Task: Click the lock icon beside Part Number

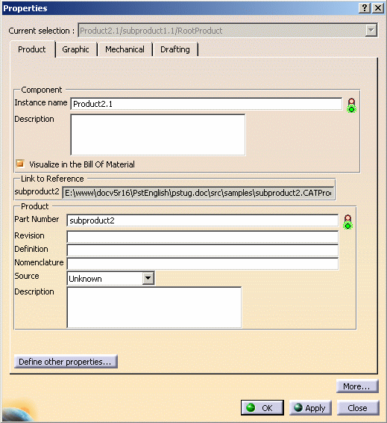Action: coord(348,222)
